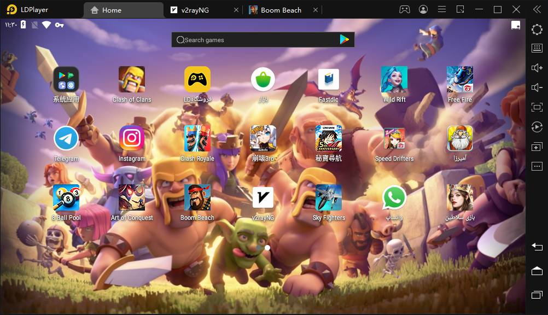Open the 5th Anniversary One Piece game icon

click(x=329, y=138)
